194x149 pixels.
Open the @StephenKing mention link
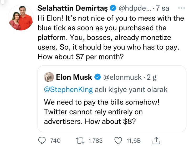(68, 90)
